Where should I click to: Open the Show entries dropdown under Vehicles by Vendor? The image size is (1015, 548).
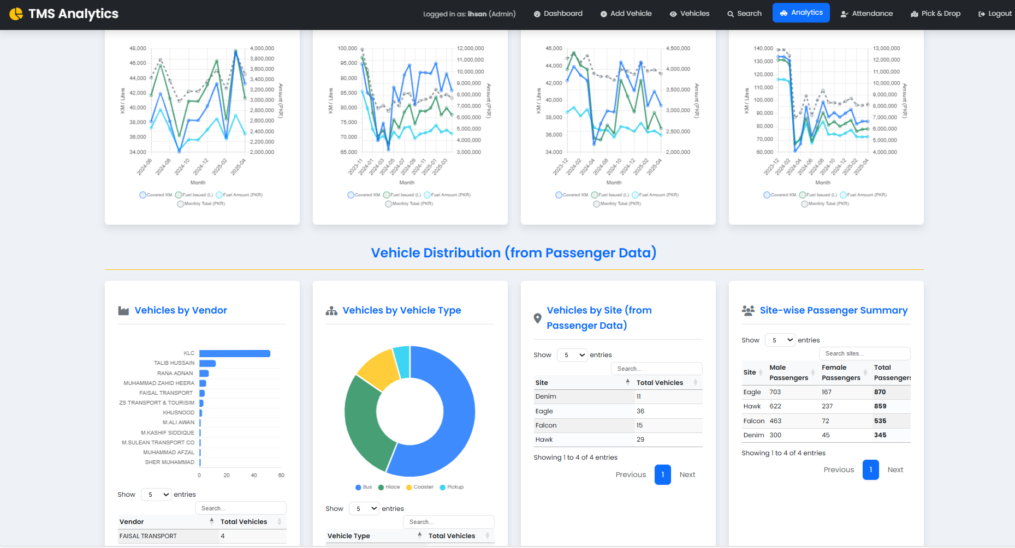point(156,494)
